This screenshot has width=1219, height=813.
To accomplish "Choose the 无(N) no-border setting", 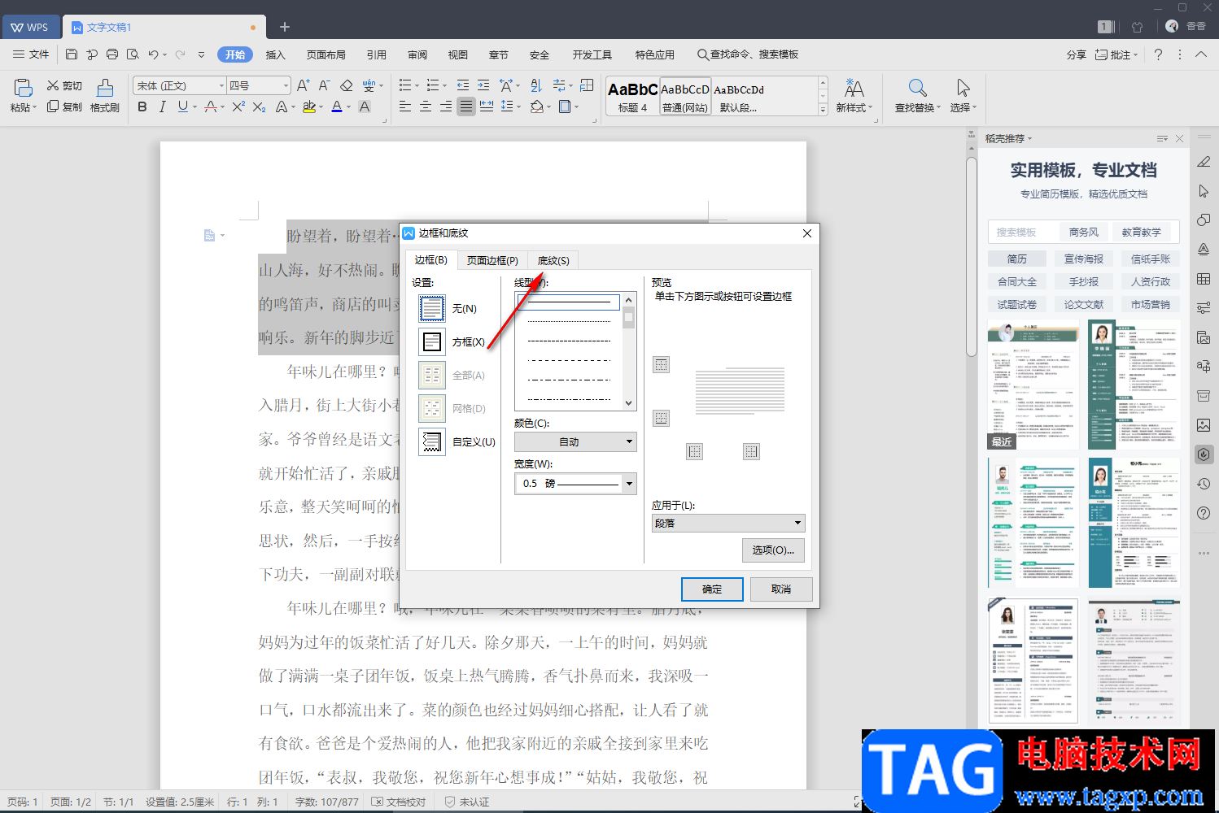I will coord(432,309).
